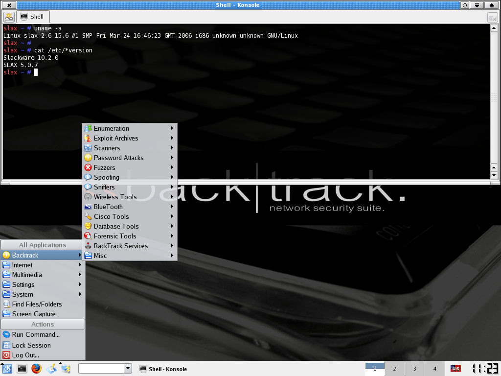Viewport: 501px width, 376px height.
Task: Switch to virtual desktop 2
Action: pyautogui.click(x=394, y=368)
